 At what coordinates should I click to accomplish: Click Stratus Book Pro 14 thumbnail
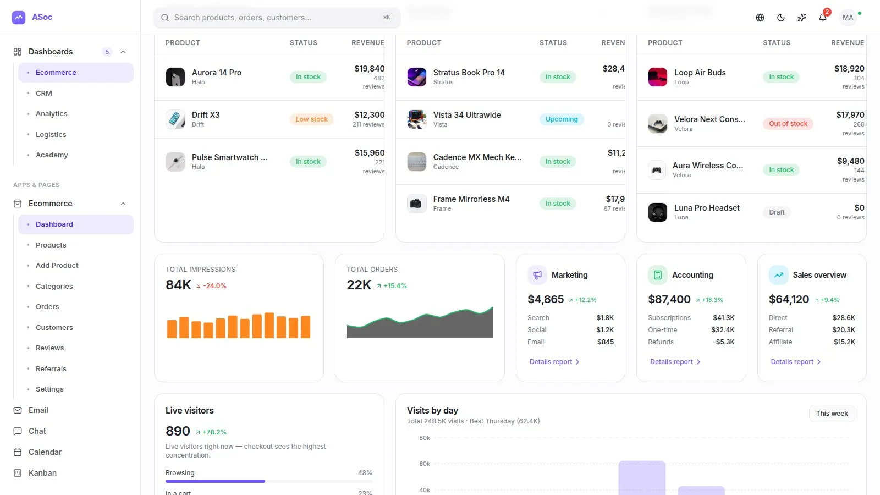click(x=417, y=77)
